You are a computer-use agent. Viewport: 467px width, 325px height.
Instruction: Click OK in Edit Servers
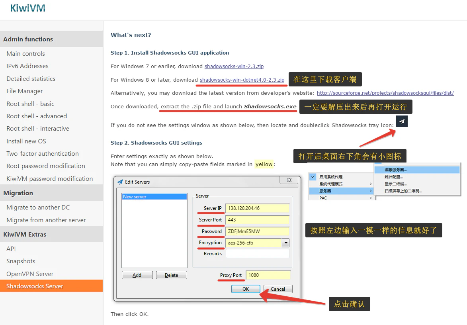tap(246, 289)
